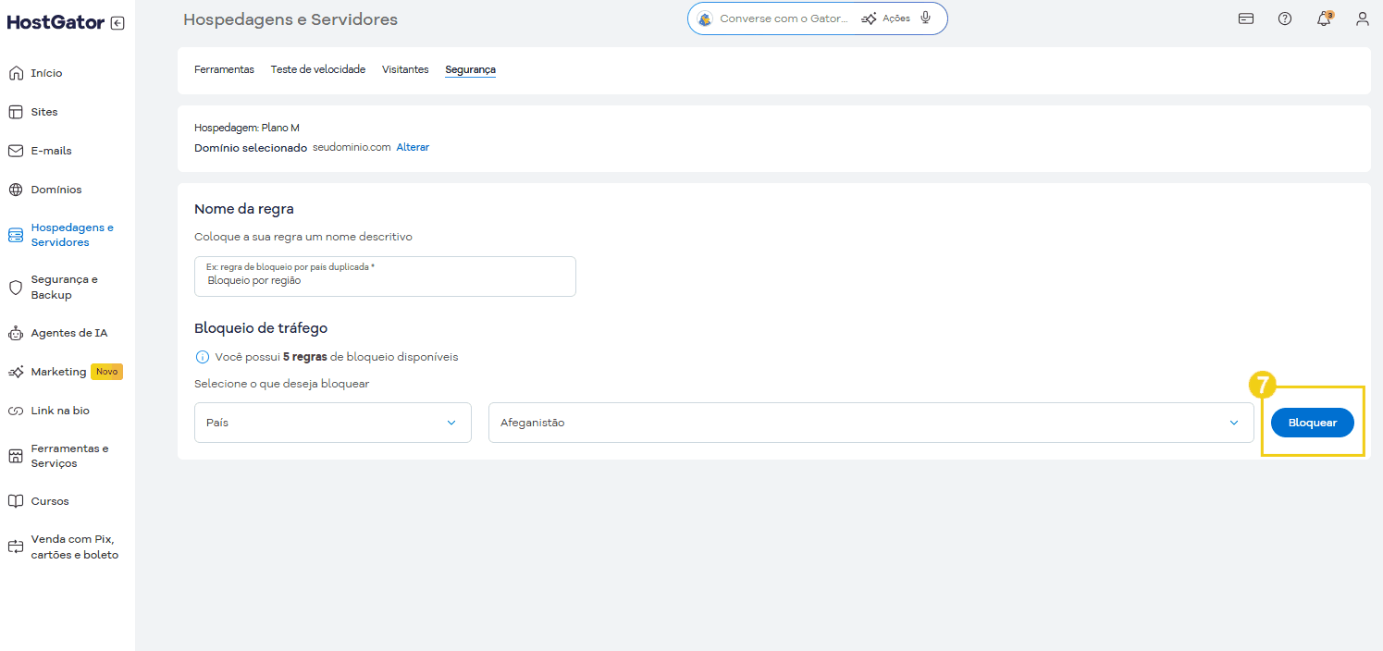Open the user account icon

pos(1362,18)
